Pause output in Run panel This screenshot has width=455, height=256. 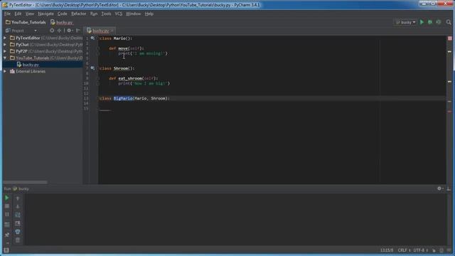(x=7, y=215)
